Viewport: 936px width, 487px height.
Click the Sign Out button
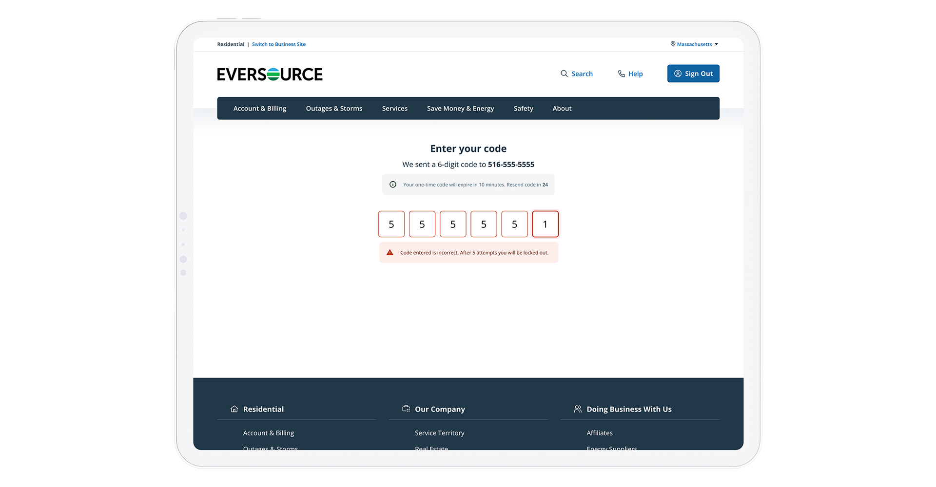click(693, 74)
